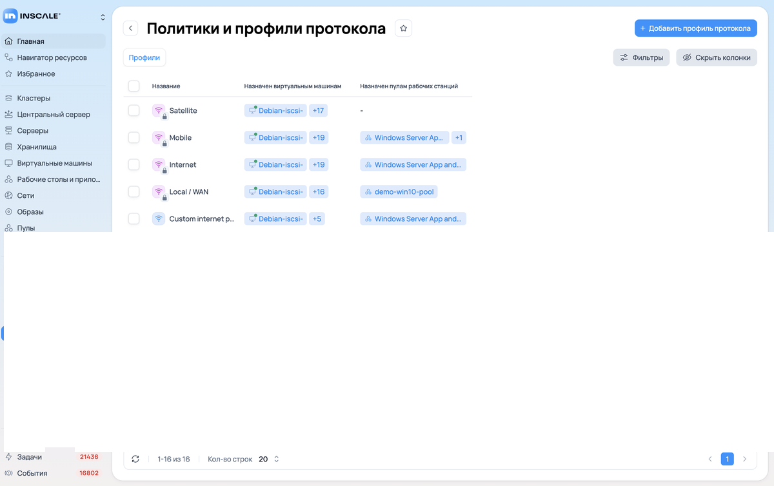
Task: Click the Задачи lightning icon
Action: (x=8, y=457)
